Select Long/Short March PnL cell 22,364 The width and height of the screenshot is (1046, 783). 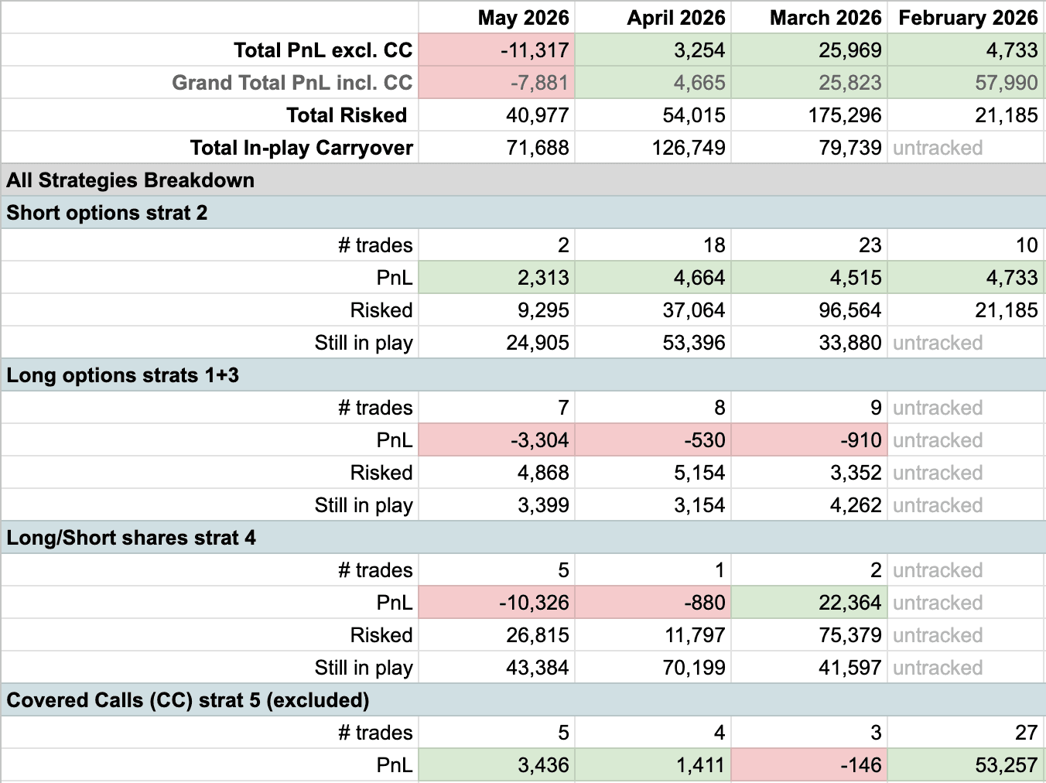(809, 602)
